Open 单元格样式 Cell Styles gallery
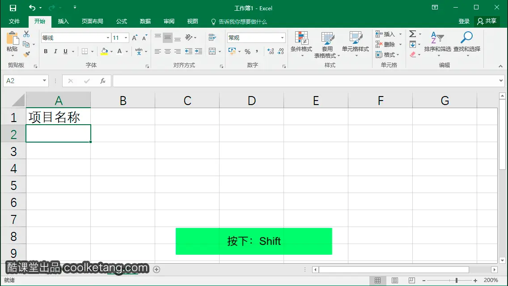The height and width of the screenshot is (286, 508). pyautogui.click(x=356, y=44)
